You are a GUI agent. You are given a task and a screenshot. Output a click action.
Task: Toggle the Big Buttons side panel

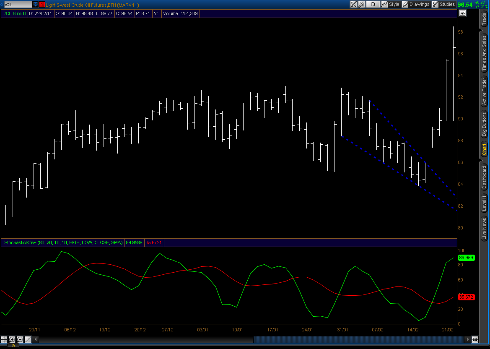pyautogui.click(x=484, y=124)
